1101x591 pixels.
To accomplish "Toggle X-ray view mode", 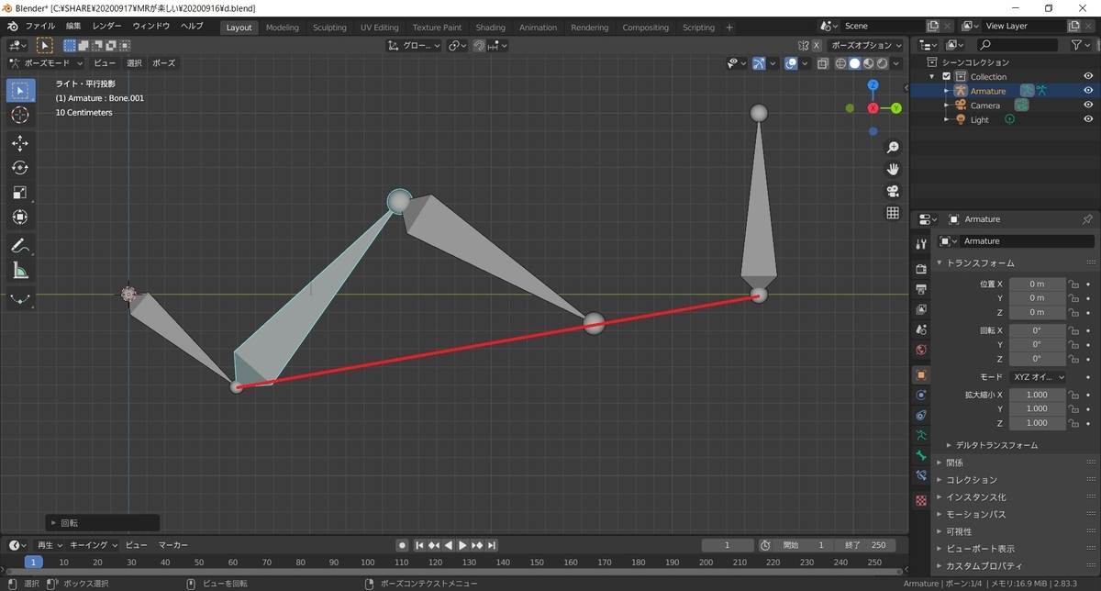I will pos(823,63).
